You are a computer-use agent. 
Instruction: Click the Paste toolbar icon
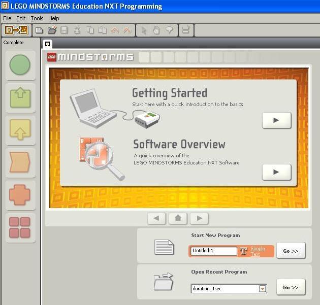(x=102, y=30)
